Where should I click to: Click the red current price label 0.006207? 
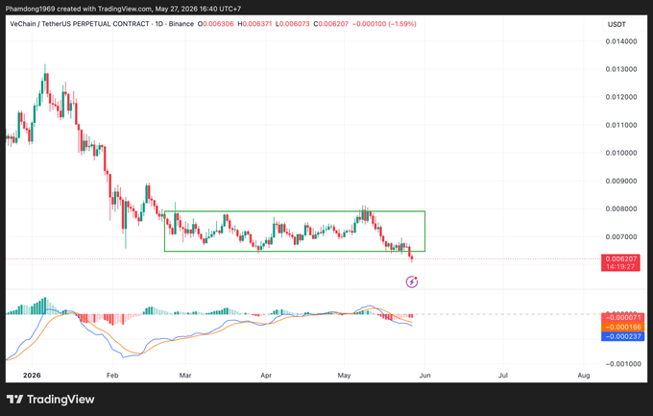point(621,258)
